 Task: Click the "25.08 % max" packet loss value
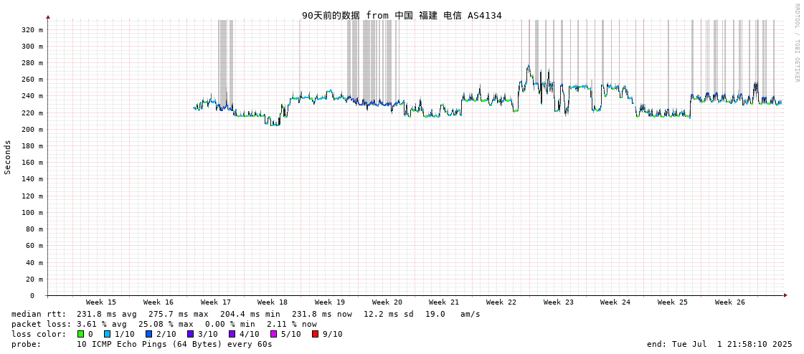(x=166, y=325)
